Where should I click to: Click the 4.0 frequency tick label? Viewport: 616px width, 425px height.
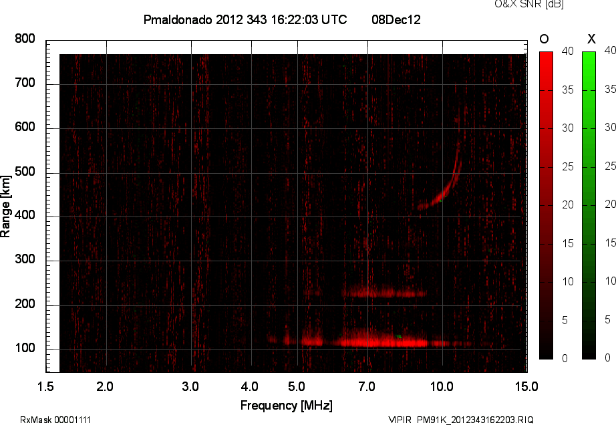[x=249, y=386]
